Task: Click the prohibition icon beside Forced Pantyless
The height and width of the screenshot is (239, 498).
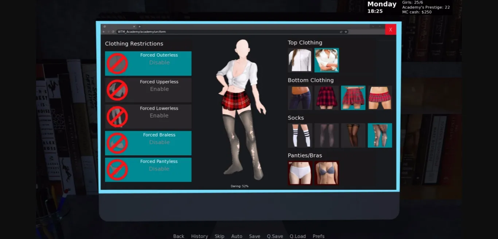Action: (x=117, y=170)
